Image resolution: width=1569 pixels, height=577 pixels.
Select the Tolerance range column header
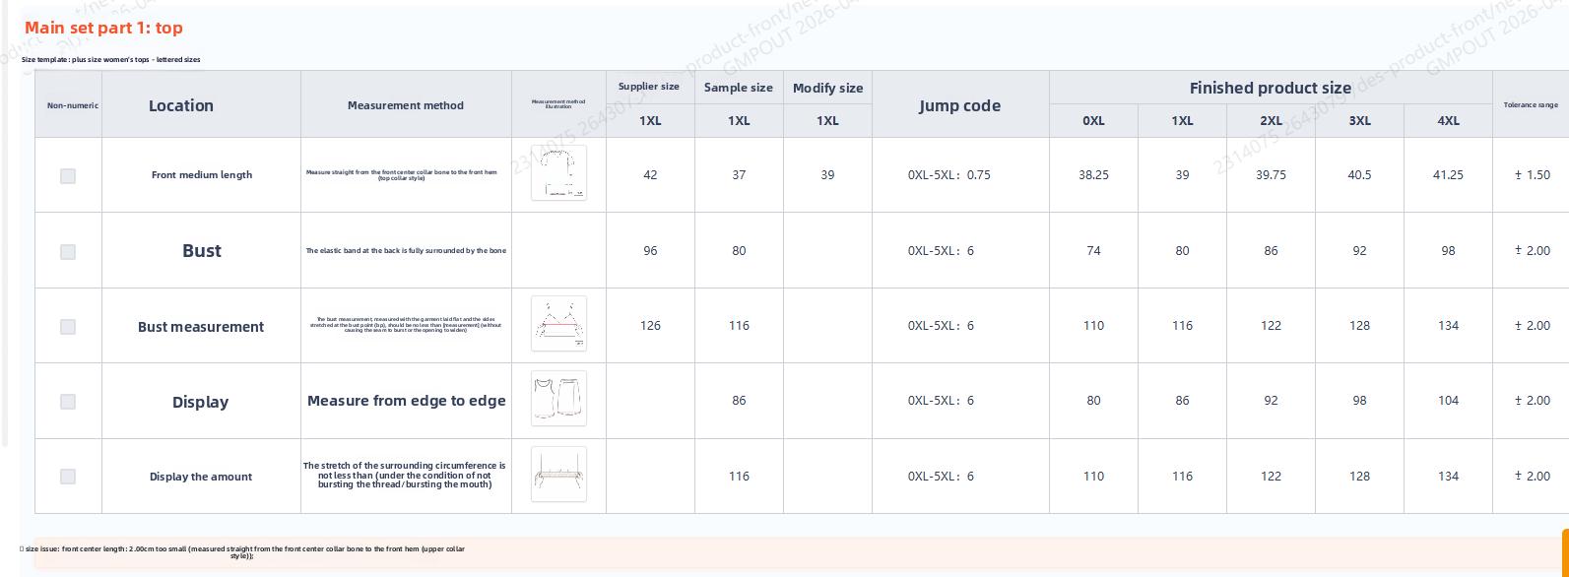pos(1530,104)
